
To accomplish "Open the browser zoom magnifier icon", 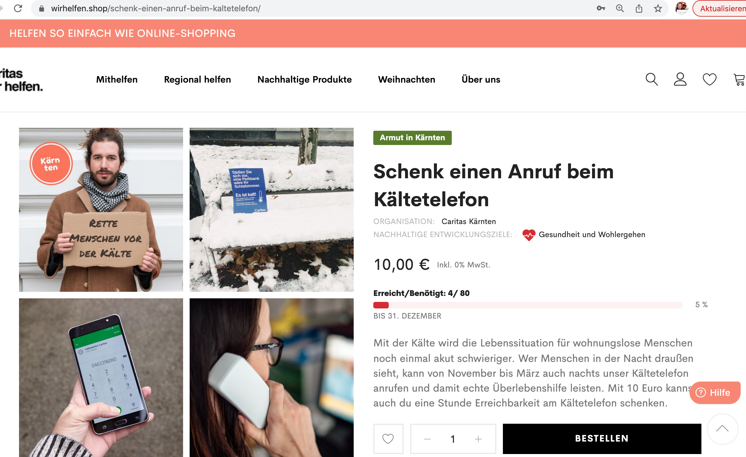I will tap(620, 9).
